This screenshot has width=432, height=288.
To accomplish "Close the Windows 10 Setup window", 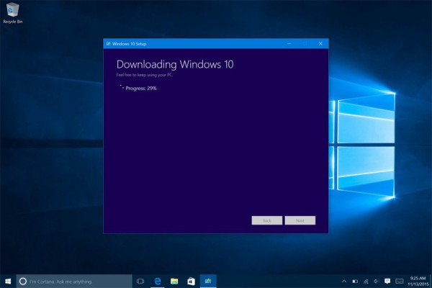I will coord(320,43).
